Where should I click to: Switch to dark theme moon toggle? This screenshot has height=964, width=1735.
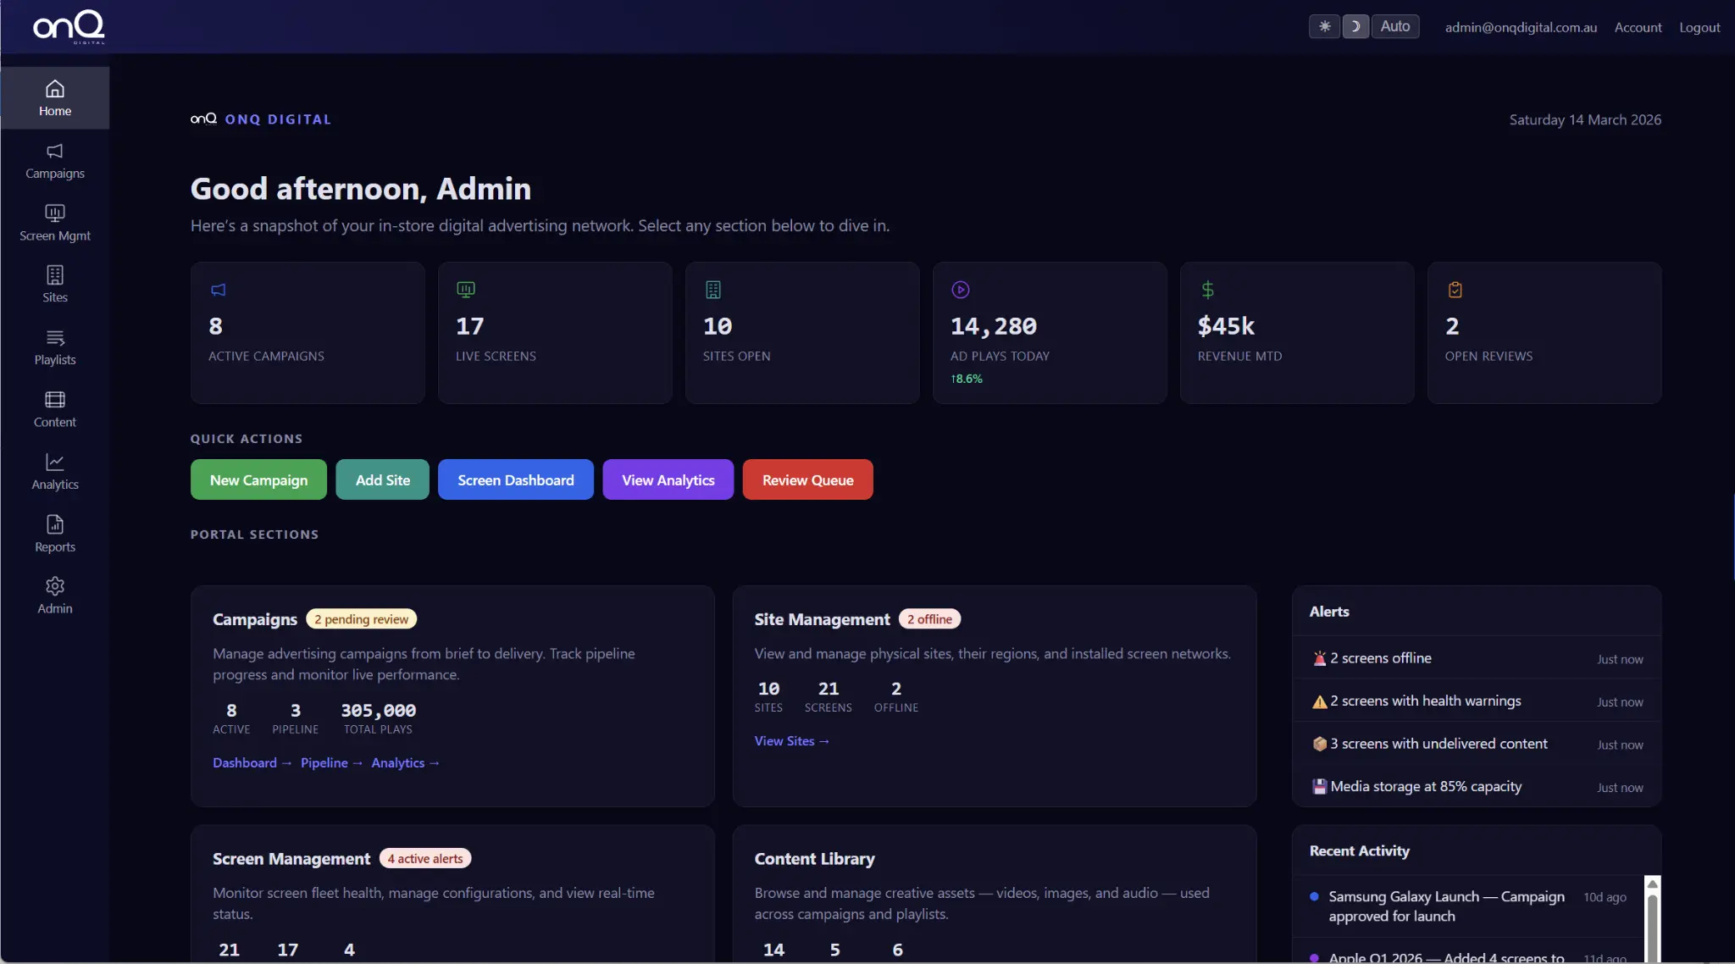[1355, 26]
